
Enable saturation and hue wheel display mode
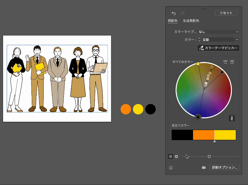170,156
